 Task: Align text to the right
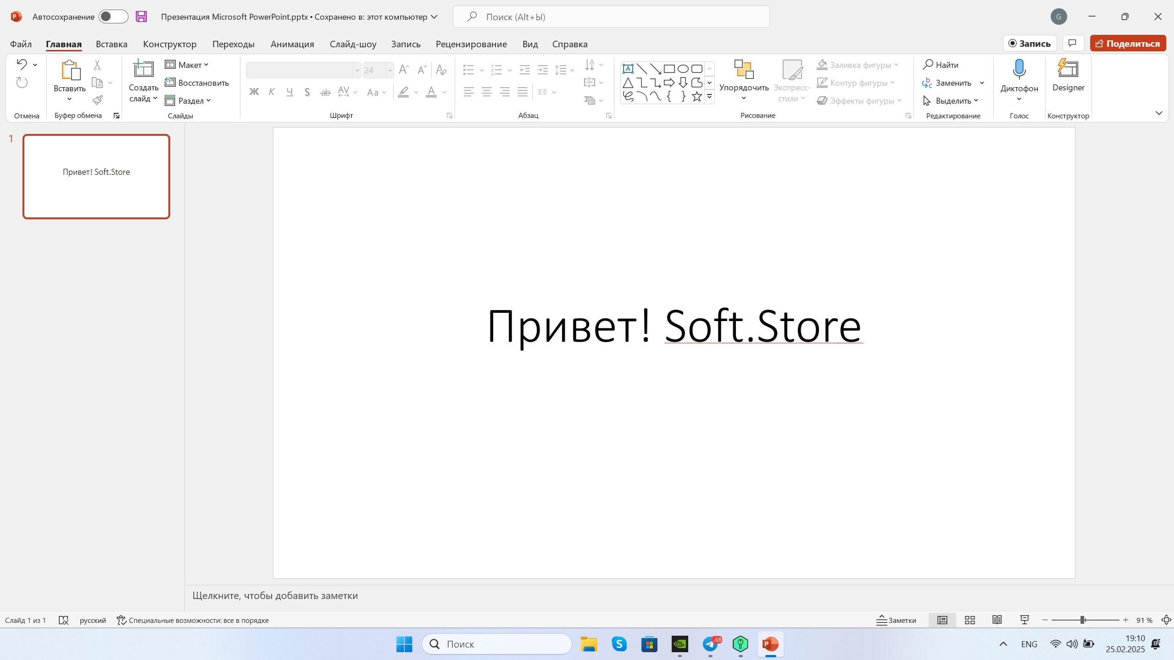[x=505, y=92]
